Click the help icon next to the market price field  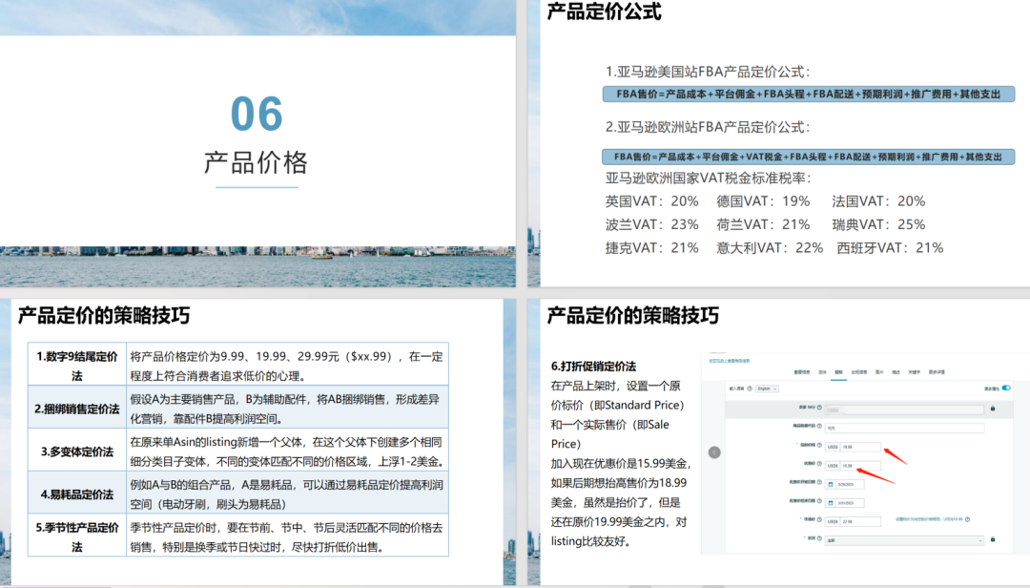[821, 520]
